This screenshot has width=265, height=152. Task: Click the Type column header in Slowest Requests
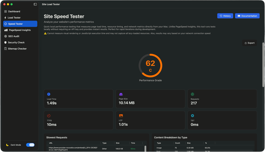105,143
